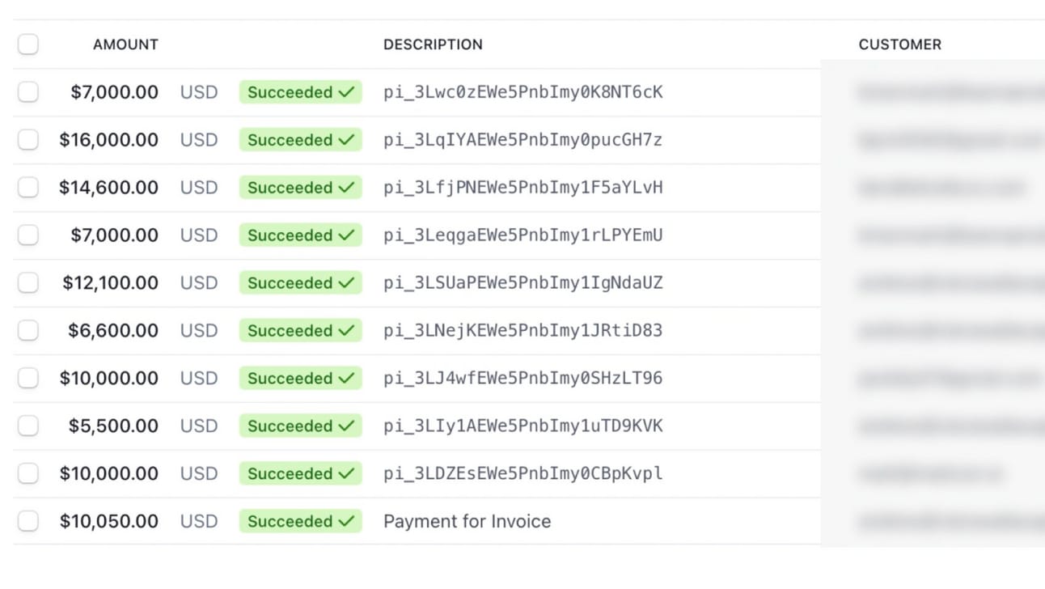Viewport: 1045px width, 589px height.
Task: Open payment pi_3LqIYAEWe5PnbImy0pucGH7z
Action: point(522,140)
